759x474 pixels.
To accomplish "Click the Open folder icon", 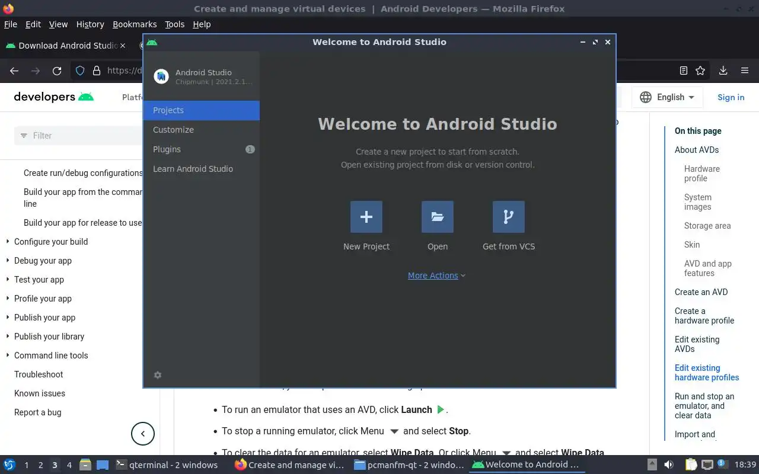I will pyautogui.click(x=438, y=217).
